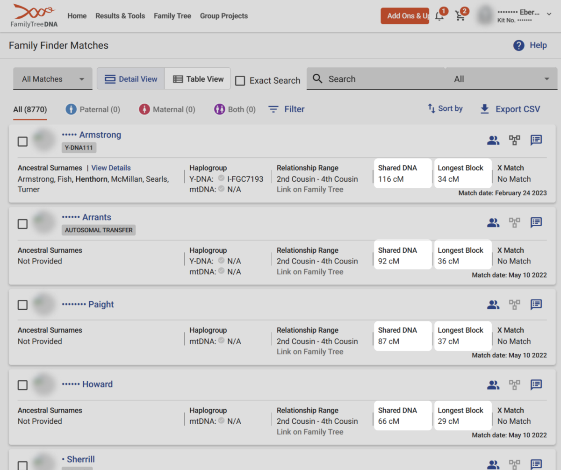Open the notifications bell icon

click(439, 16)
